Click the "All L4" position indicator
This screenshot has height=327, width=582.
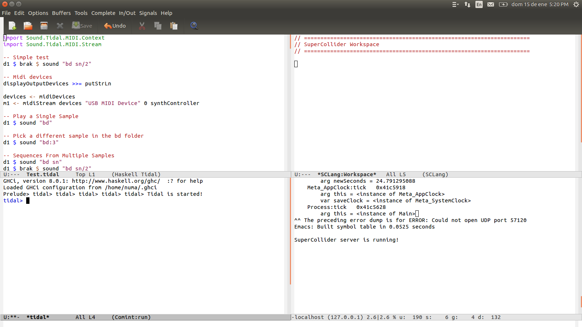[x=85, y=317]
